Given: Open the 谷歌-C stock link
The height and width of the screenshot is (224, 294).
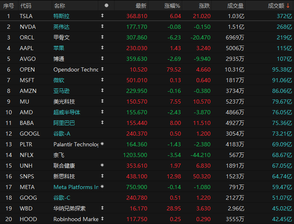Looking at the screenshot, I should 62,198.
